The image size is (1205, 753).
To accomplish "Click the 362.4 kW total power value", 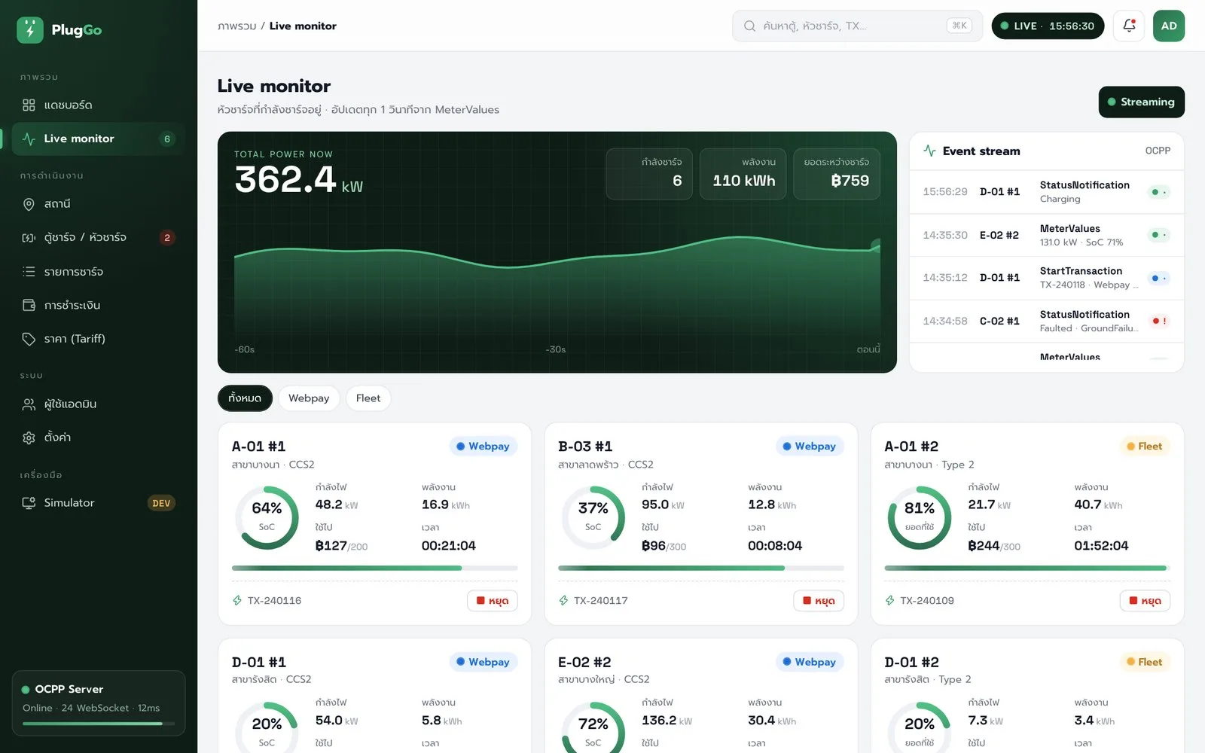I will point(298,179).
